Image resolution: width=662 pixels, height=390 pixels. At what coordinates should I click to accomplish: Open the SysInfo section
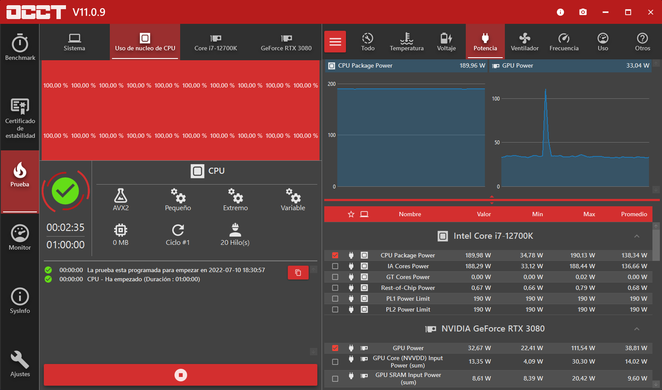tap(20, 301)
